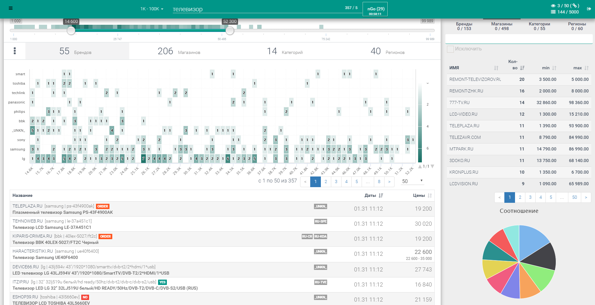
Task: Click the logout icon in header
Action: 589,9
